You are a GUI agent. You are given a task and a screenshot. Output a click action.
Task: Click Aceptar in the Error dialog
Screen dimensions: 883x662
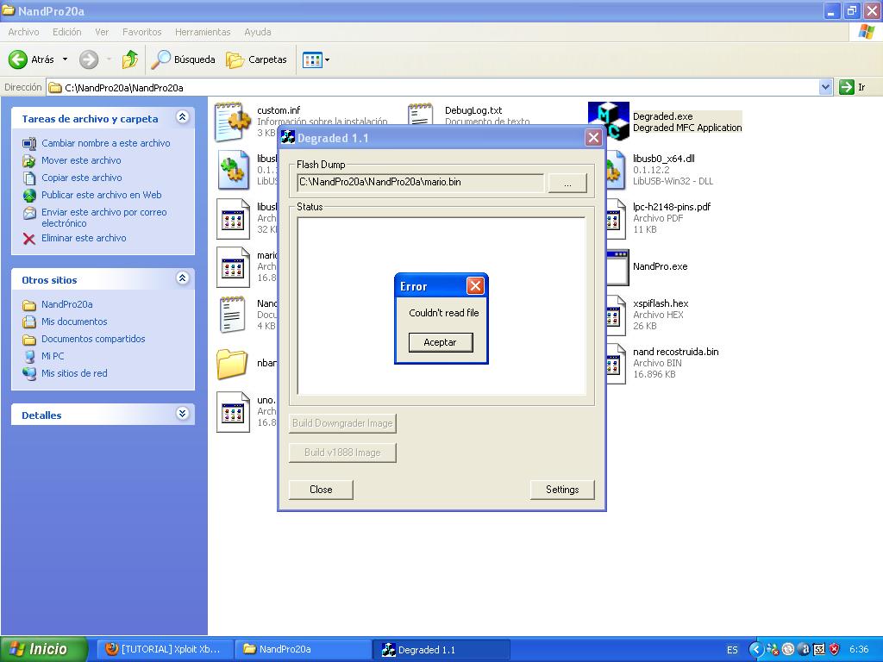(x=440, y=342)
